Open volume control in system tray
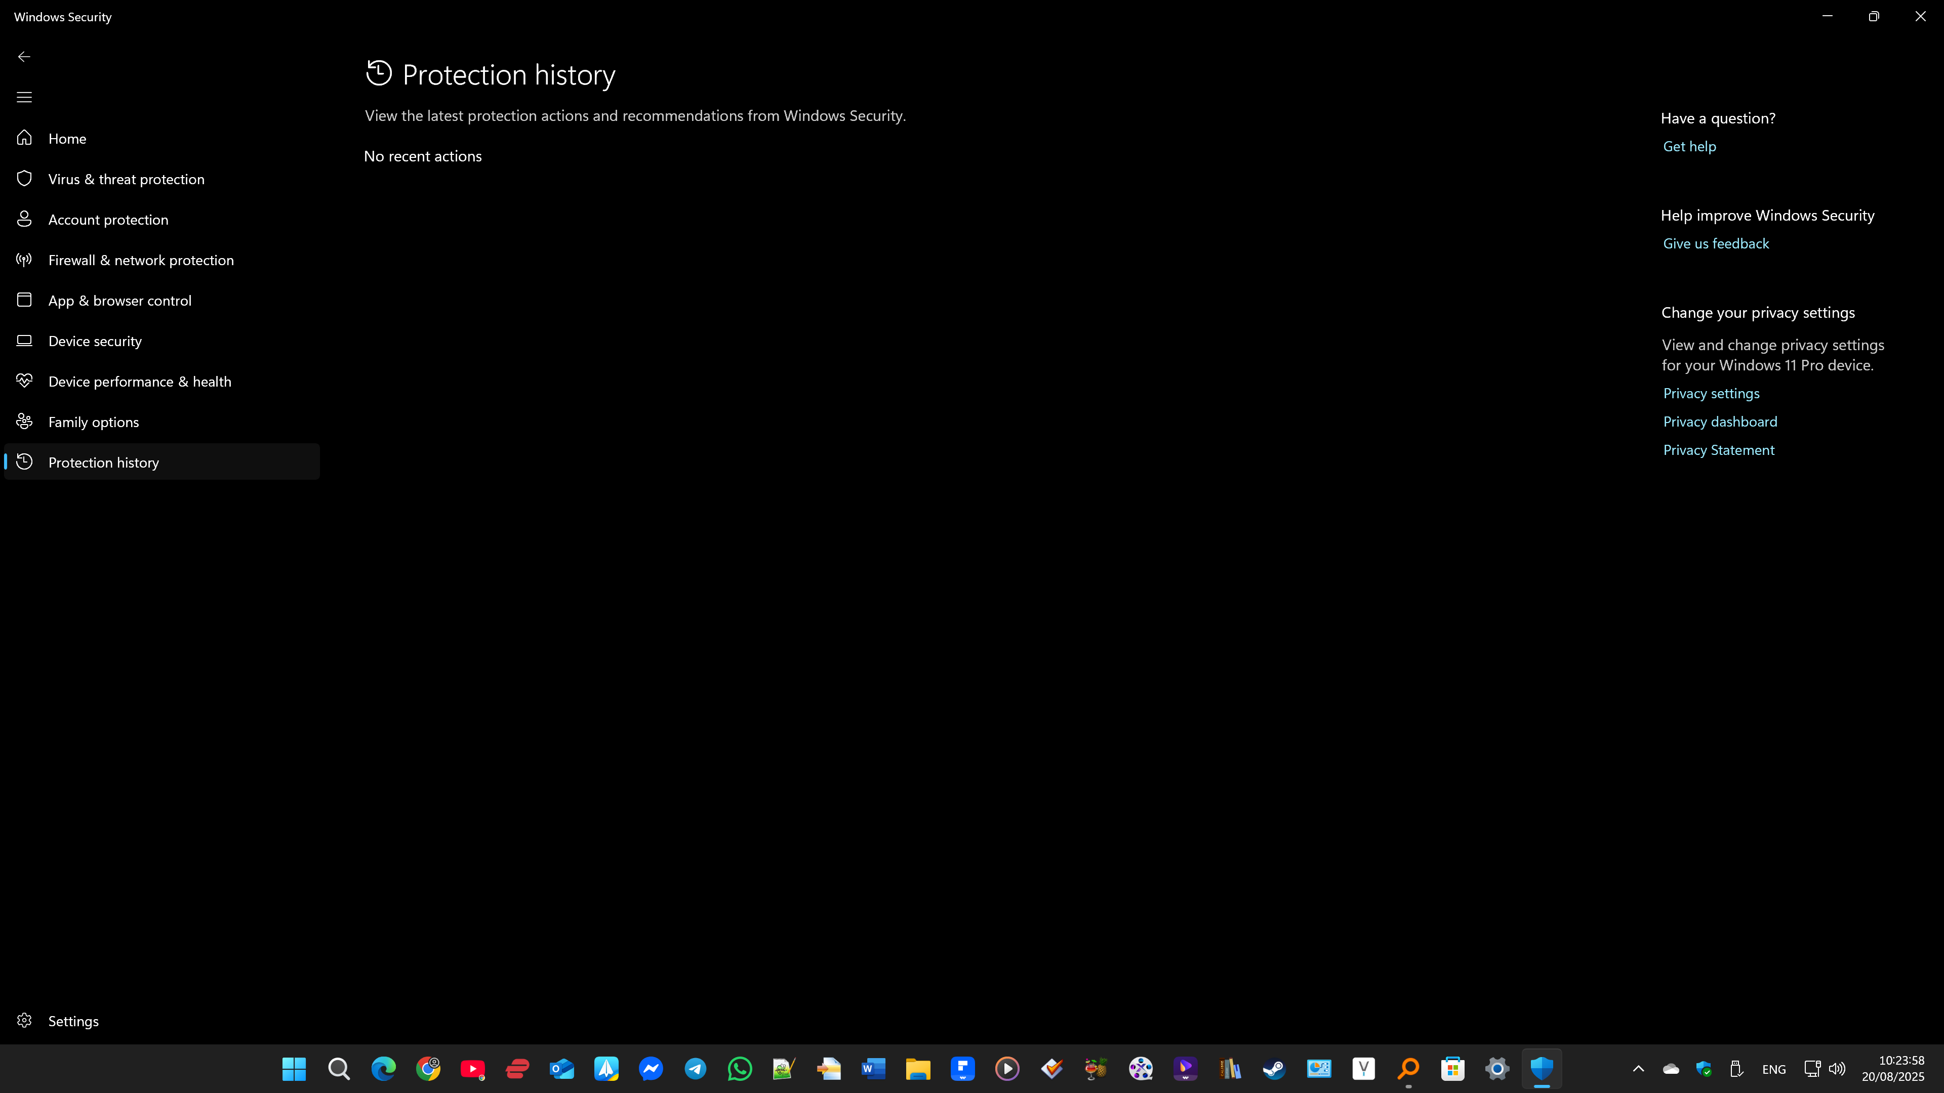1944x1093 pixels. tap(1837, 1069)
